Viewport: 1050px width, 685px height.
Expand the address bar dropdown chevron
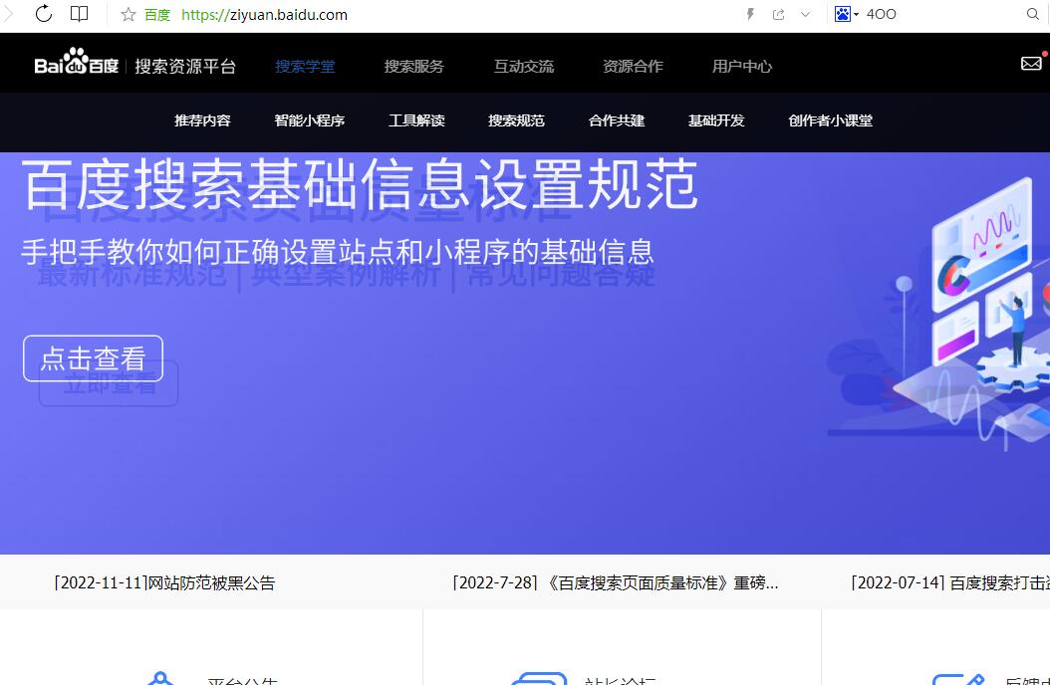806,14
